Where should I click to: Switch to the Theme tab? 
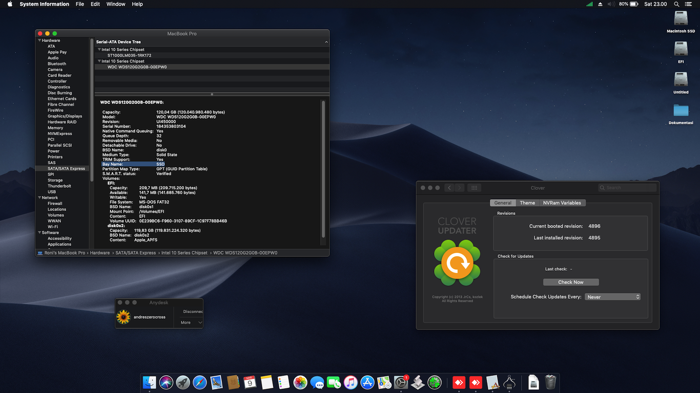pyautogui.click(x=527, y=203)
